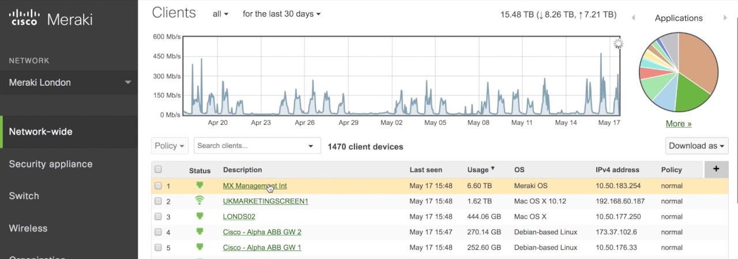Open Cisco - Alpha ABB GW 2 link
This screenshot has width=738, height=259.
click(262, 232)
